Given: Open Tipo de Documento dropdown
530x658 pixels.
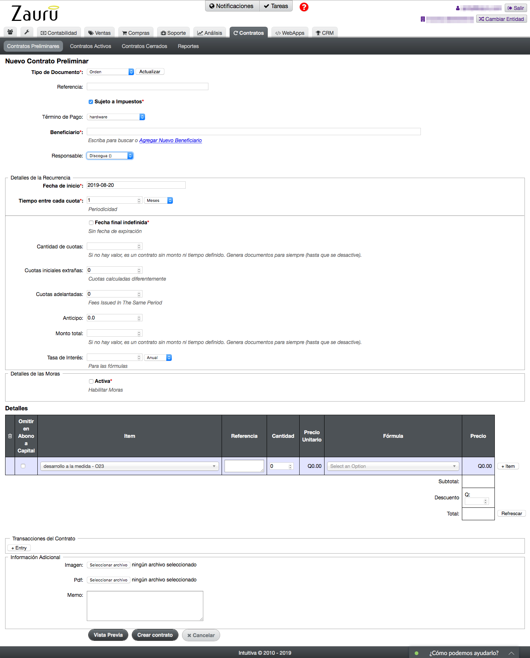Looking at the screenshot, I should 110,72.
